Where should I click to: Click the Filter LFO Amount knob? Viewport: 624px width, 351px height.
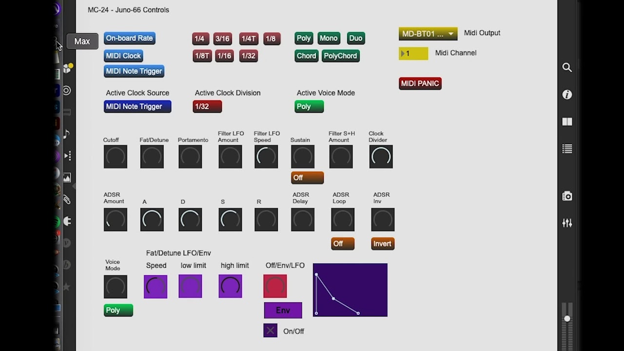(x=230, y=156)
